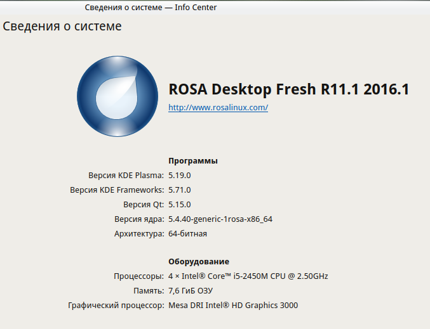Viewport: 430px width, 329px height.
Task: Click the 'Версия KDE Frameworks' label
Action: tap(117, 190)
